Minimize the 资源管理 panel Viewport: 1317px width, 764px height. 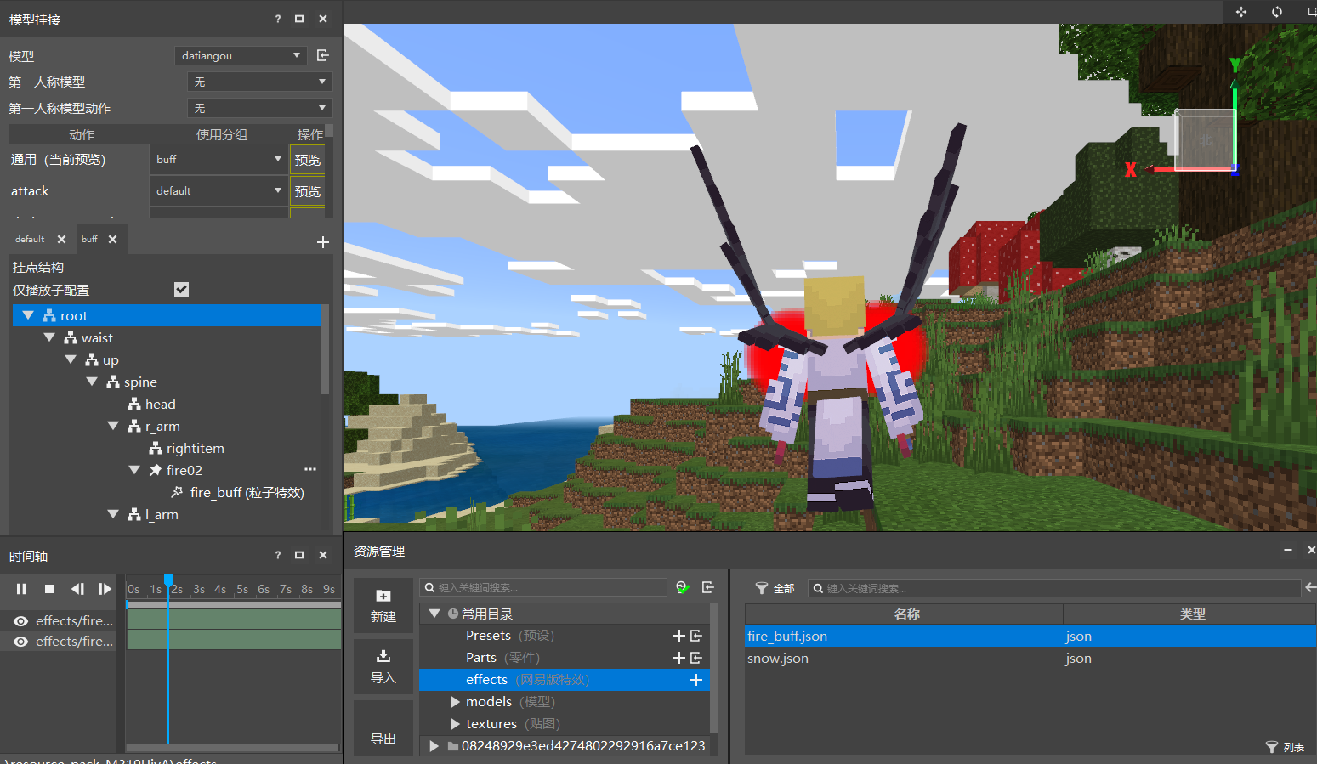click(x=1288, y=551)
